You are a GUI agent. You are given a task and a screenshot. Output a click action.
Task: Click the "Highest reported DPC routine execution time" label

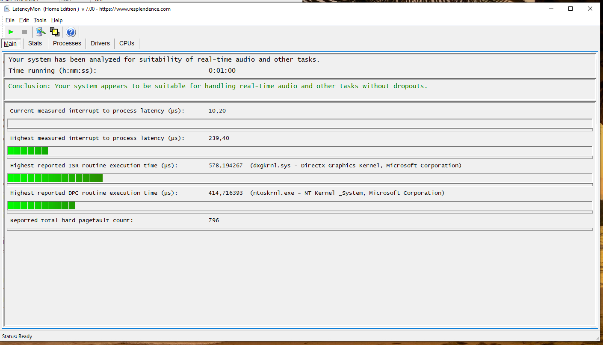[x=94, y=193]
